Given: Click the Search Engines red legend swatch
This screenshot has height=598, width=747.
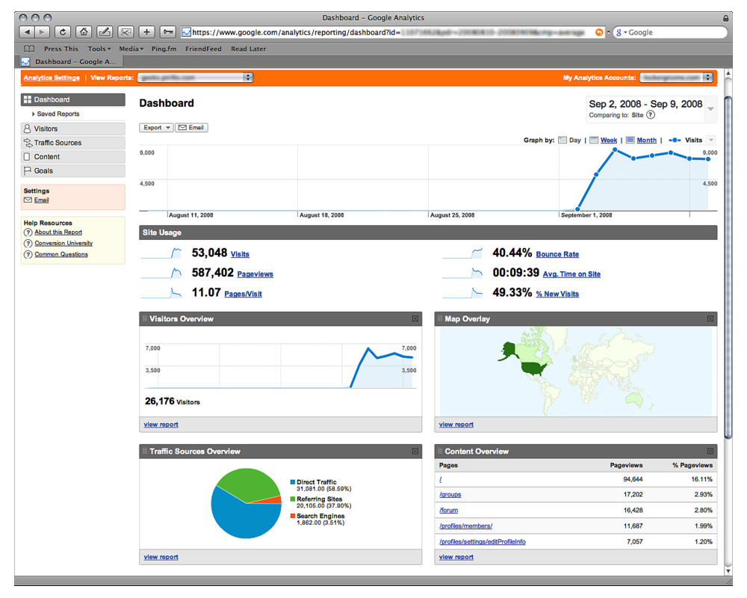Looking at the screenshot, I should pos(293,516).
